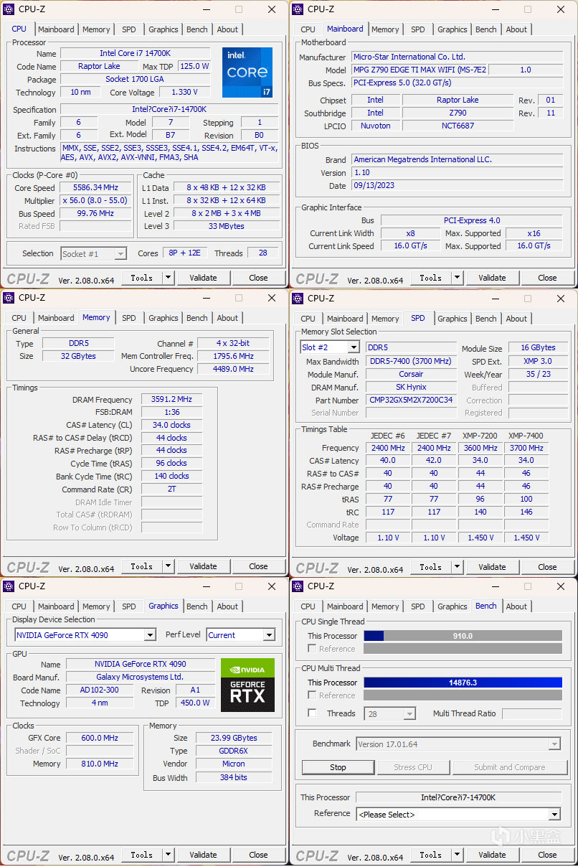Click the multi thread score bar showing 14876.3
The image size is (578, 867).
[x=463, y=683]
